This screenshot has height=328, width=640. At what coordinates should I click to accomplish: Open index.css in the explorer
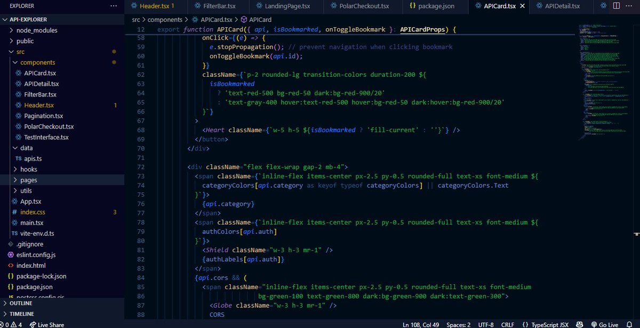[x=33, y=212]
